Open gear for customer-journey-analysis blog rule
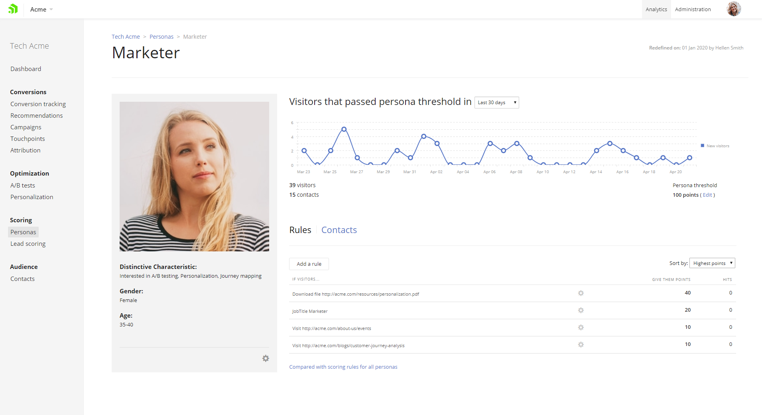Screen dimensions: 762x415 581,345
